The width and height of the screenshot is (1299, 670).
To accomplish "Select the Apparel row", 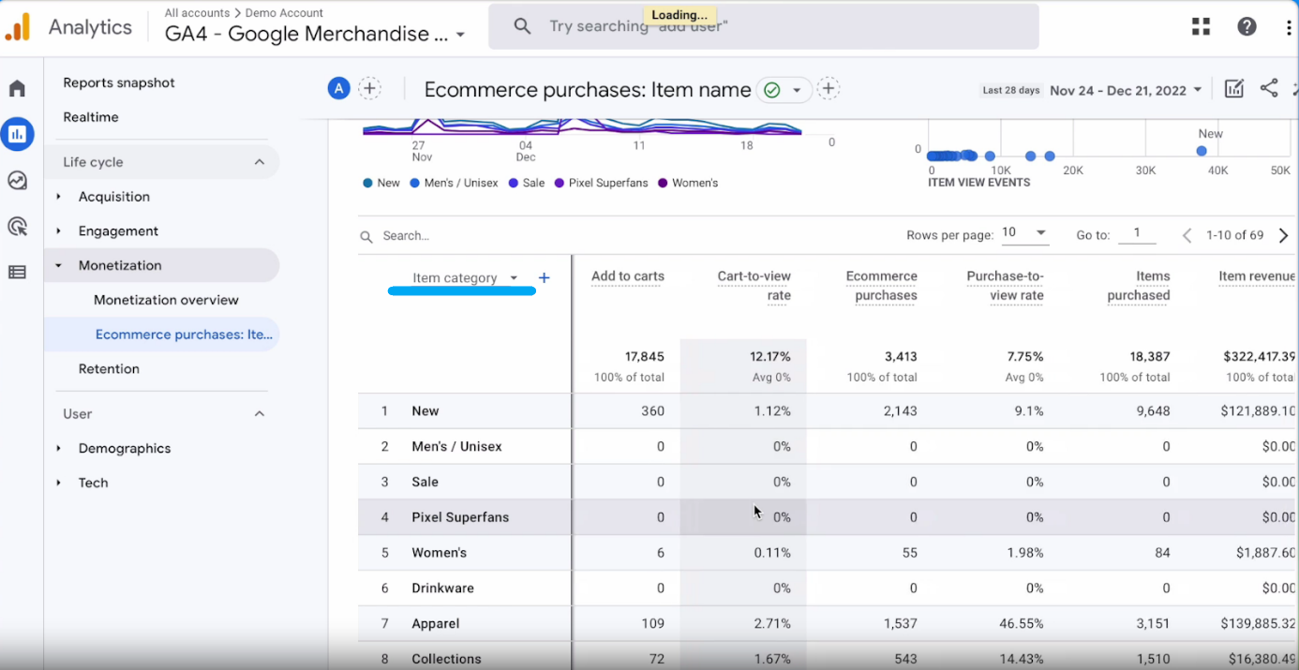I will [x=828, y=624].
